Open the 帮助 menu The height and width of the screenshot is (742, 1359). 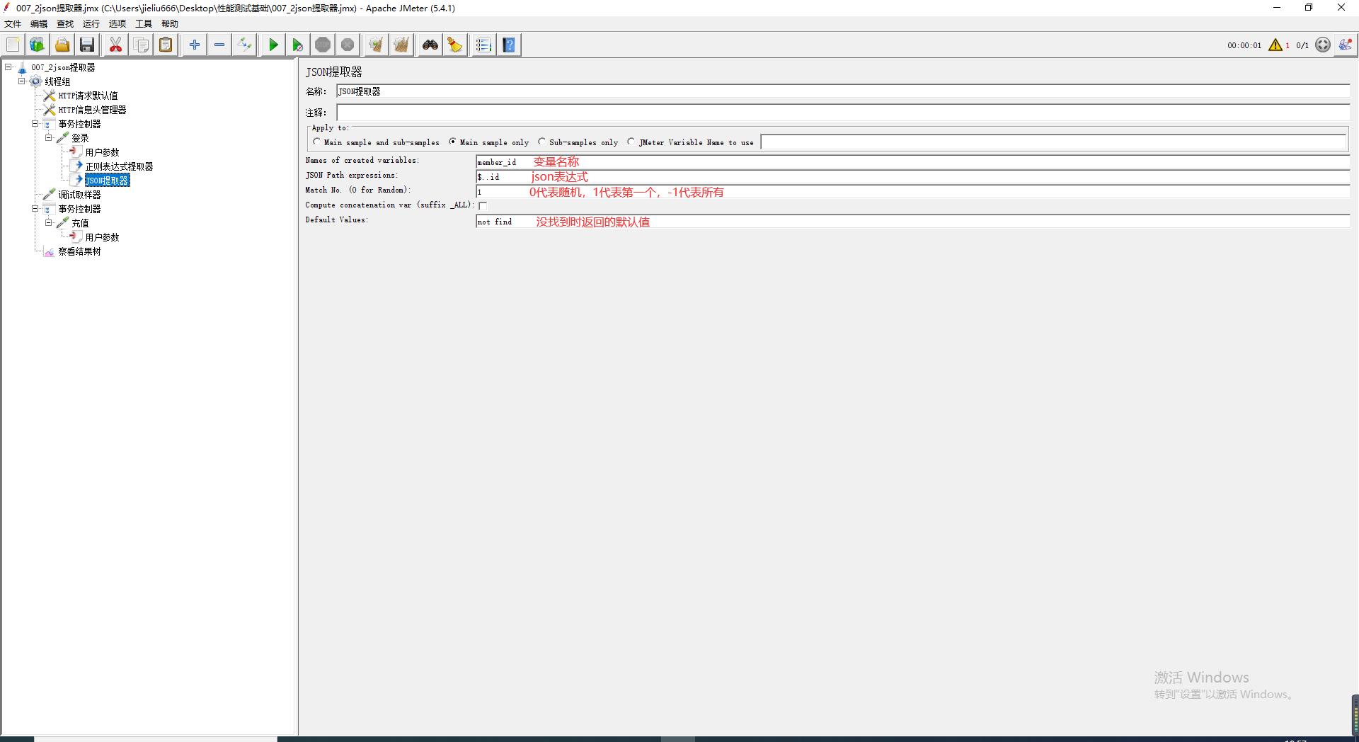point(170,24)
